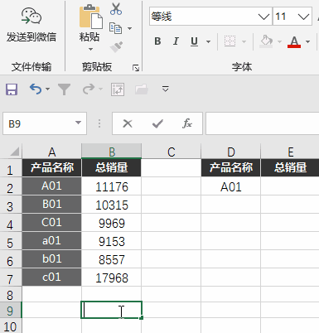The width and height of the screenshot is (319, 333).
Task: Click cell B1 with 总销量
Action: click(x=112, y=167)
